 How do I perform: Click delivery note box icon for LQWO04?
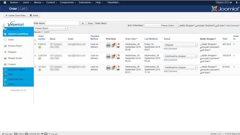click(113, 56)
